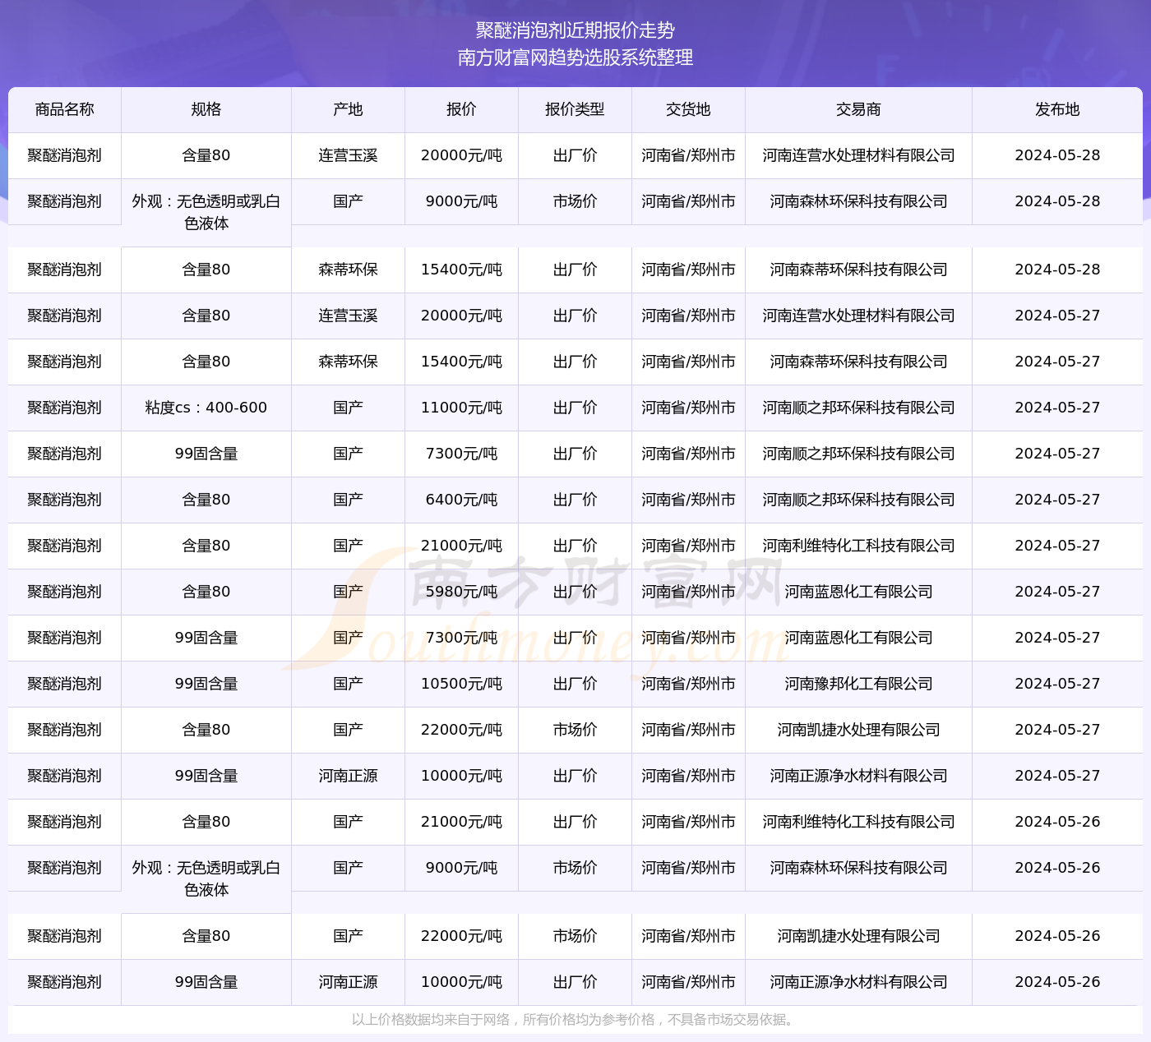Select 河南利维特化工科技有限公司 dated 2024-05-27
Viewport: 1151px width, 1042px height.
click(858, 546)
